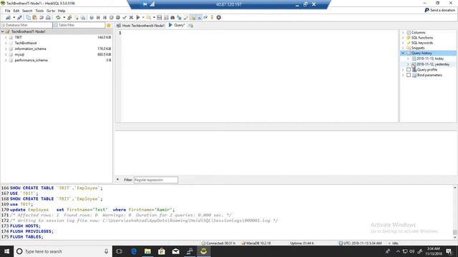Screen dimensions: 458x257
Task: Select the 2018-11-12, yesterday history entry
Action: pyautogui.click(x=433, y=64)
